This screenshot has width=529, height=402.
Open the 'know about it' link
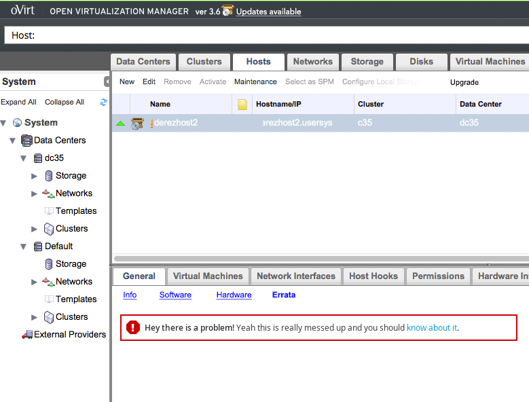click(x=431, y=327)
